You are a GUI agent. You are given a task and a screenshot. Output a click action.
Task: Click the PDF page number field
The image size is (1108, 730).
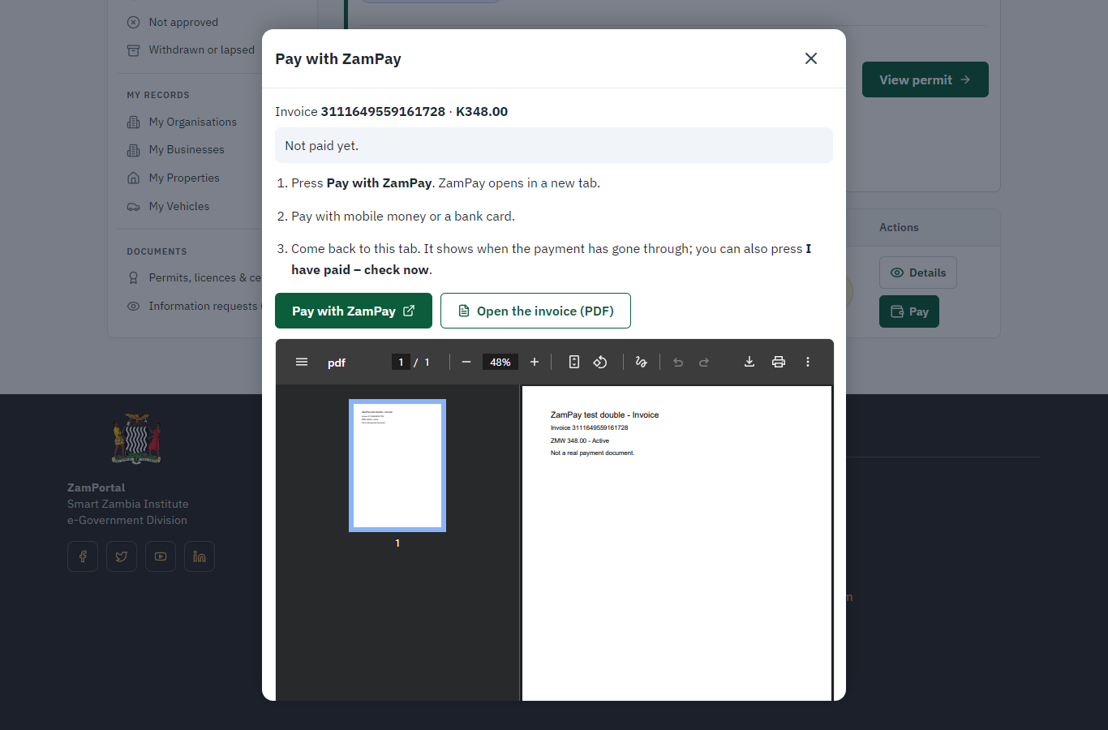(401, 362)
